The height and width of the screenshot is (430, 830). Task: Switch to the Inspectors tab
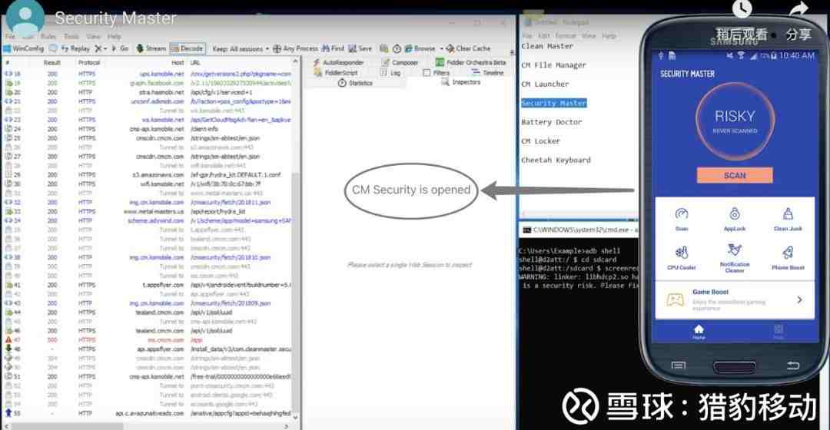461,82
